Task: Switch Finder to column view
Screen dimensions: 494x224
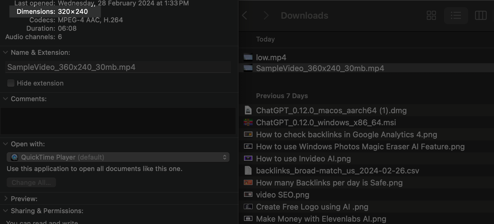Action: pyautogui.click(x=480, y=16)
